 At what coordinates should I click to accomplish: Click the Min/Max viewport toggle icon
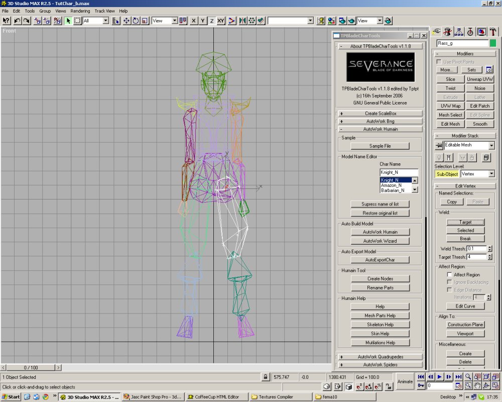coord(496,385)
